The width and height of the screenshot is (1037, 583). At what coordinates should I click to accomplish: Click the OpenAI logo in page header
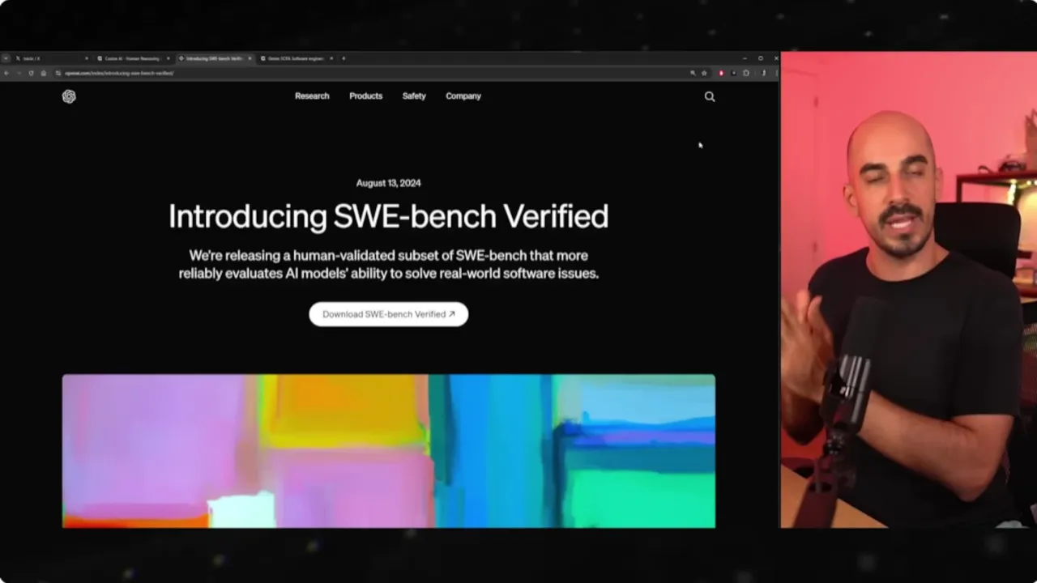pyautogui.click(x=69, y=96)
